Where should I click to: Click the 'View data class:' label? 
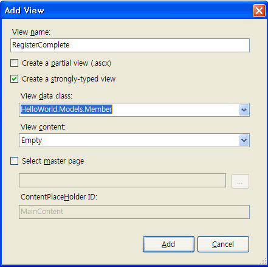click(46, 95)
